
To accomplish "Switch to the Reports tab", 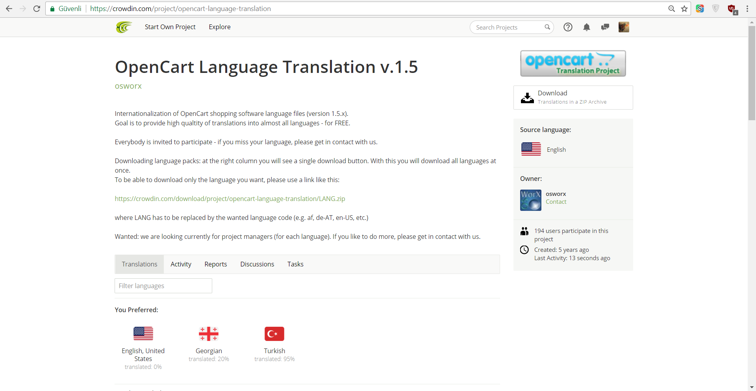I will 216,264.
